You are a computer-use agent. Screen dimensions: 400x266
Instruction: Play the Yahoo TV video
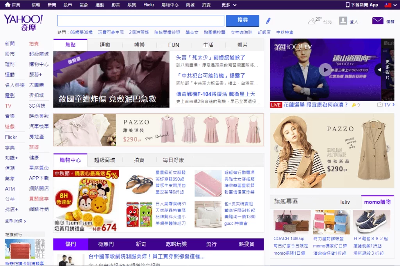point(325,69)
